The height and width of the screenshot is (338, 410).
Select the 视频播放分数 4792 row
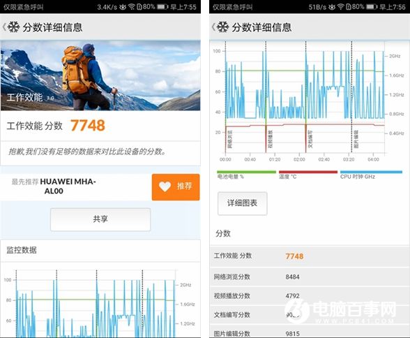tap(310, 296)
